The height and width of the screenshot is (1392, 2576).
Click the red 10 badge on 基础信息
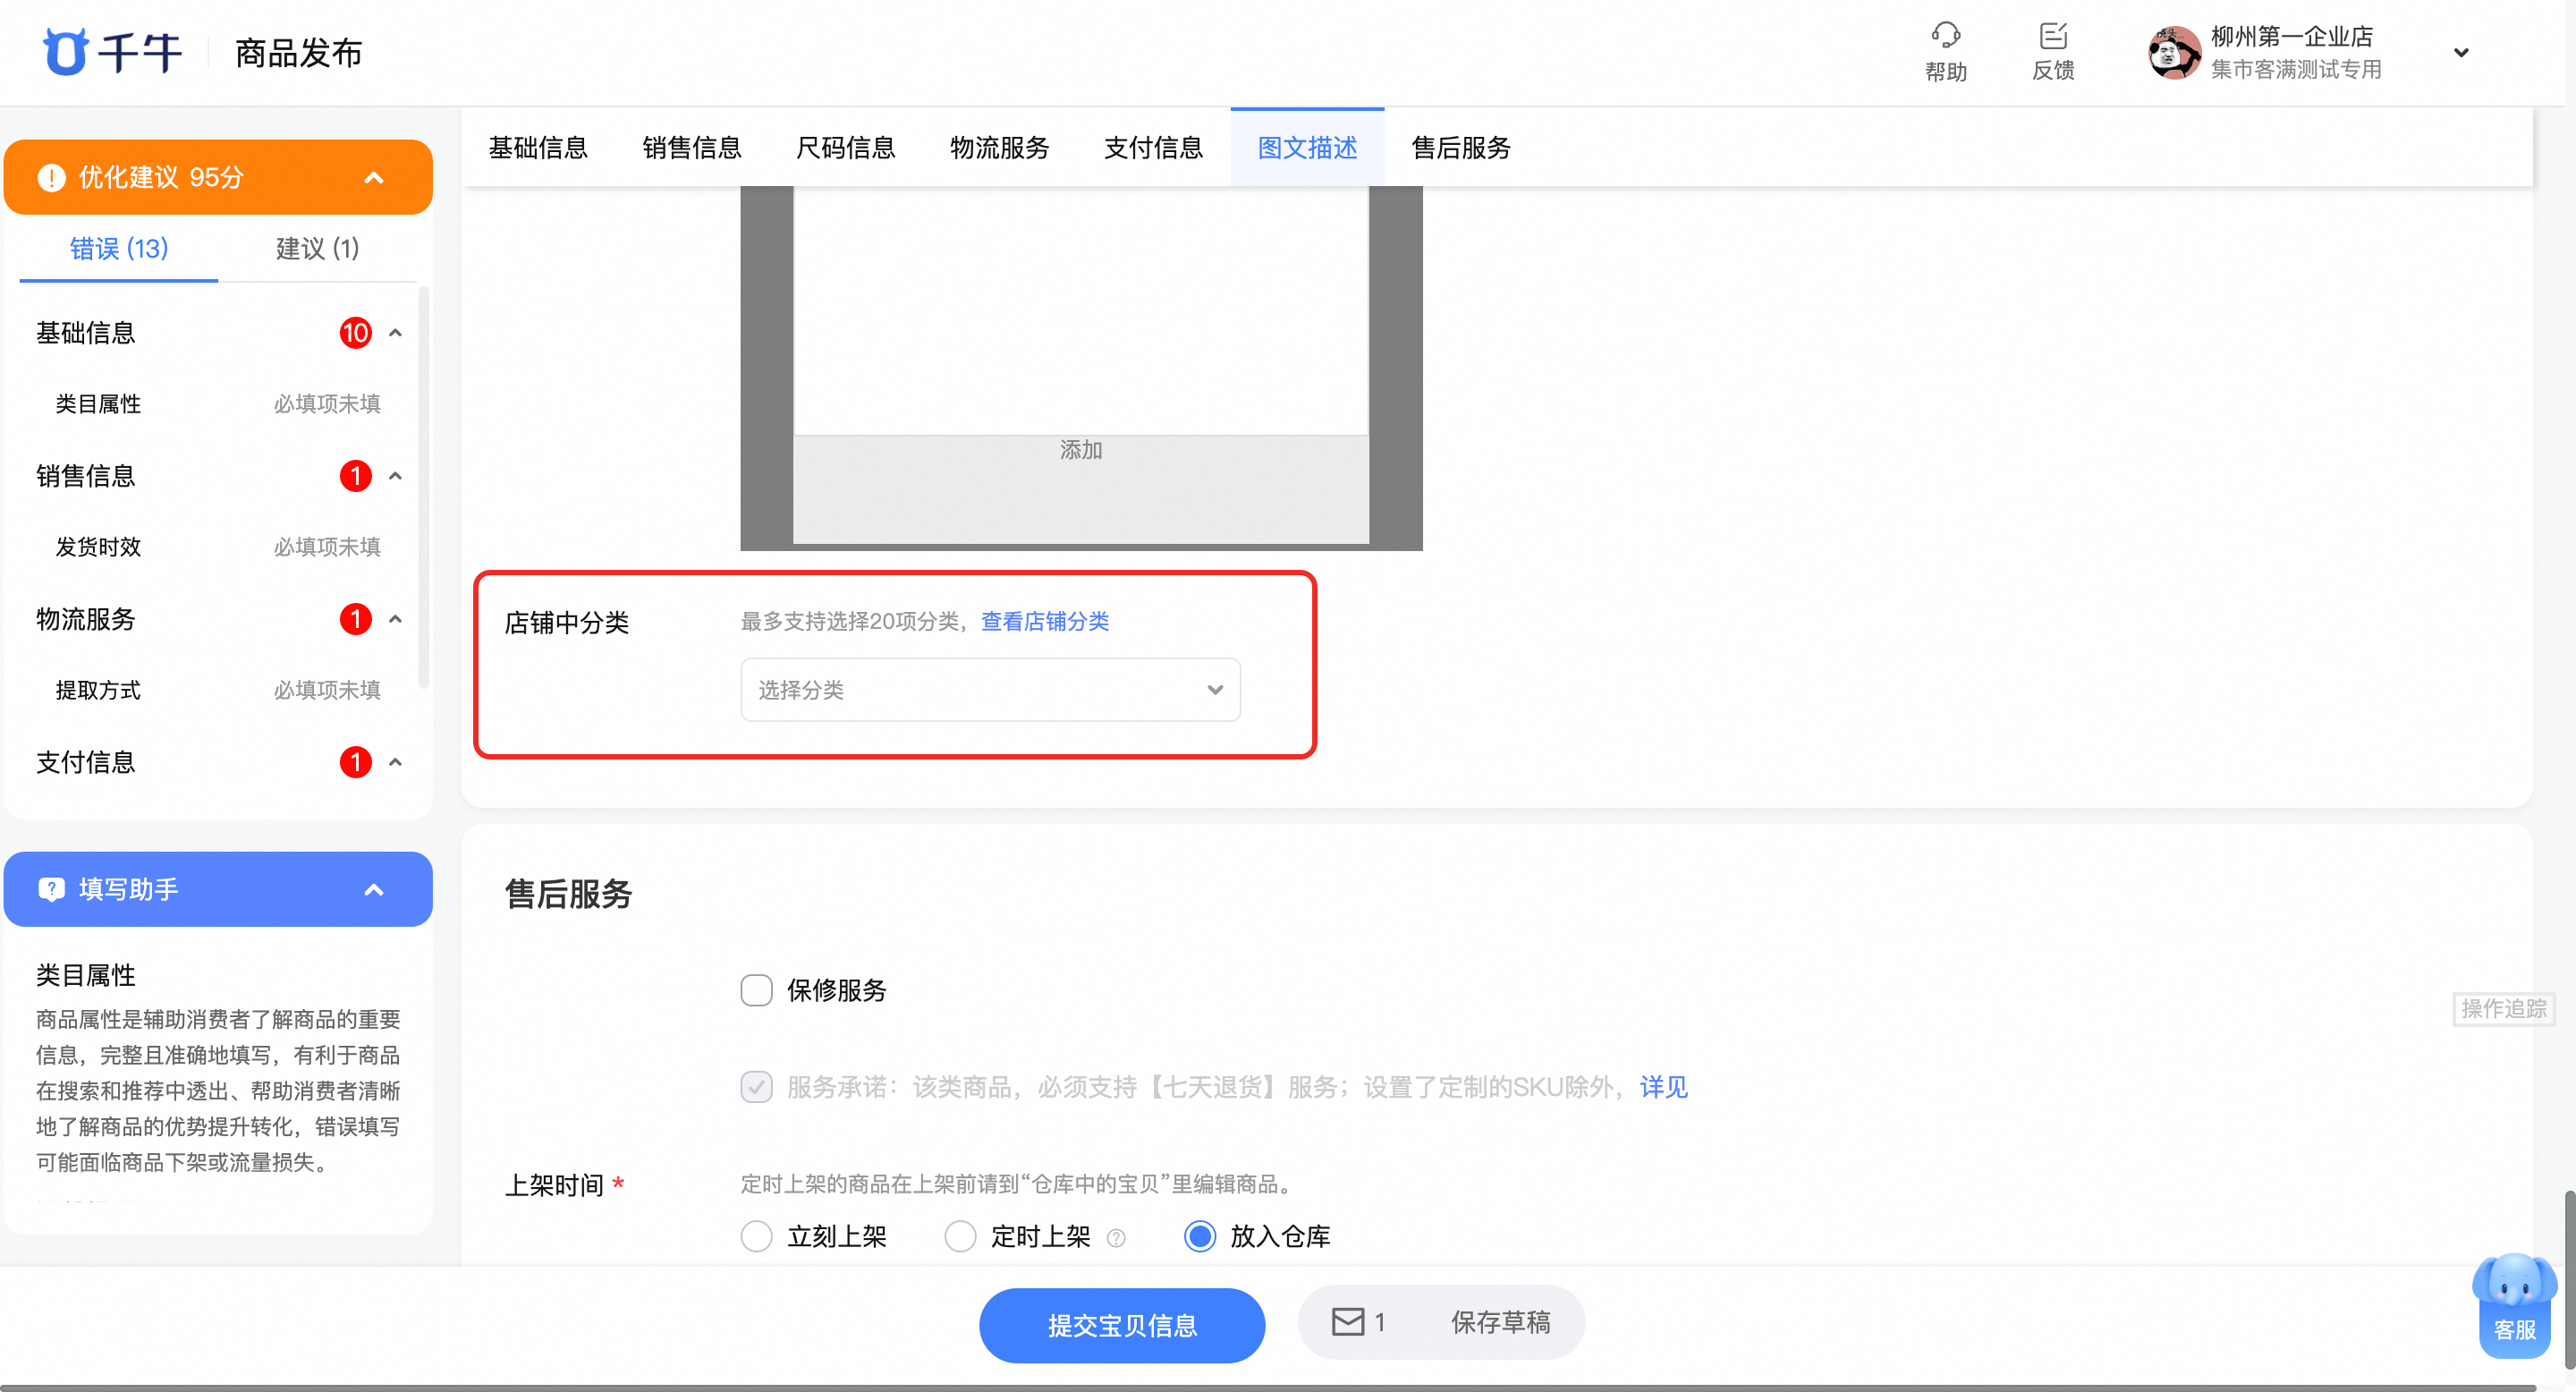pyautogui.click(x=355, y=333)
